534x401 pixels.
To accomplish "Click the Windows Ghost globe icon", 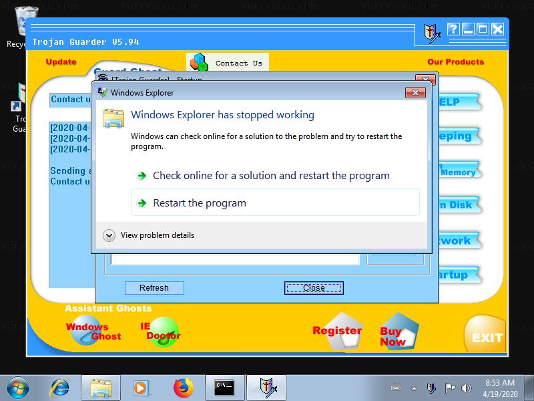I will point(85,331).
